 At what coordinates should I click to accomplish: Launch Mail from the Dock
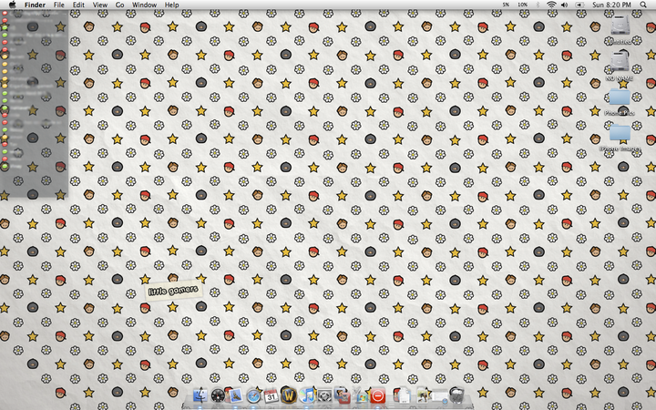(x=235, y=395)
